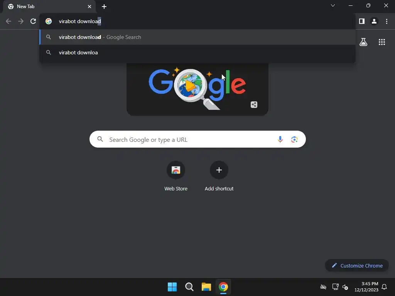Open notifications bell in system tray
395x296 pixels.
pyautogui.click(x=385, y=287)
